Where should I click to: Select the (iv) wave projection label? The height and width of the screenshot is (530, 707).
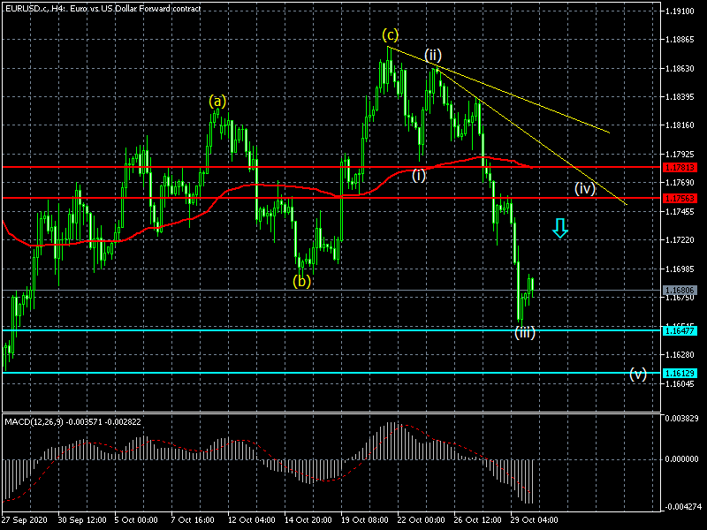tap(584, 188)
